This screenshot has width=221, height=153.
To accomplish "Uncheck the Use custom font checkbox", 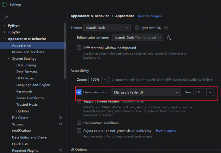I will click(79, 92).
